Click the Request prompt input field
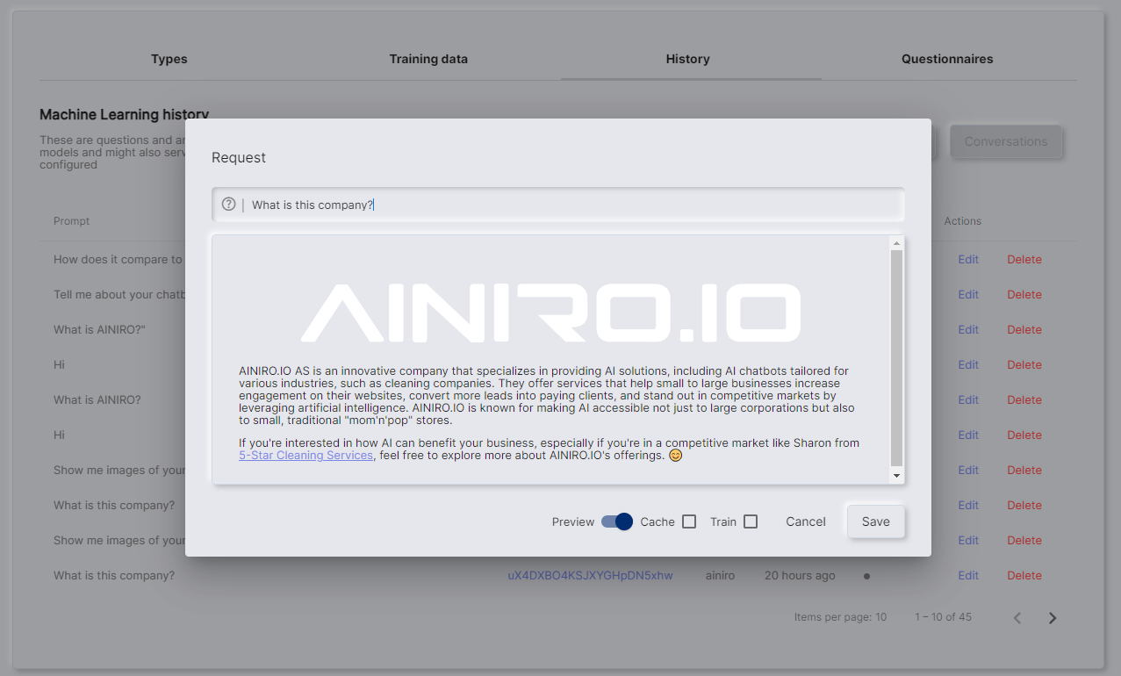 pyautogui.click(x=558, y=205)
